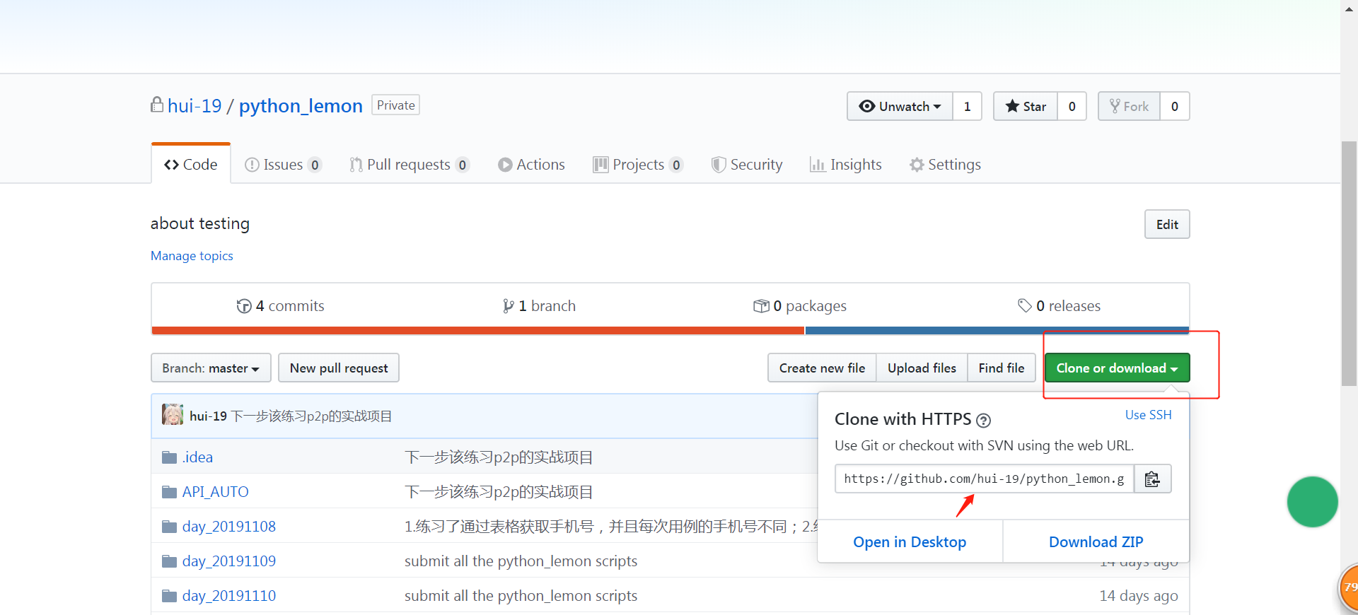This screenshot has height=615, width=1358.
Task: Click the tag icon beside 0 releases
Action: click(1025, 305)
